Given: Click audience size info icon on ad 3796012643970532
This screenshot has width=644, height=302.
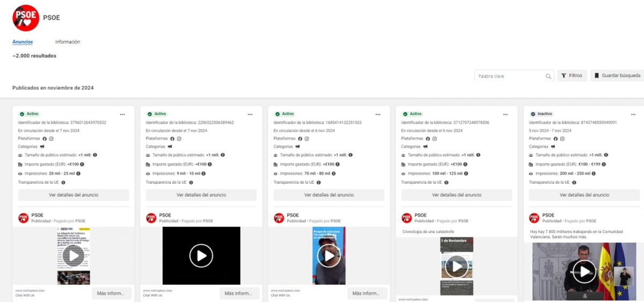Looking at the screenshot, I should 95,155.
